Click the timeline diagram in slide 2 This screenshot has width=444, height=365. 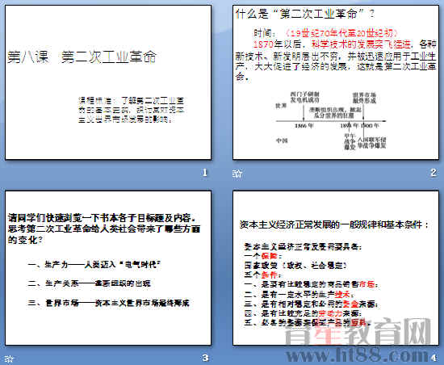pyautogui.click(x=331, y=120)
